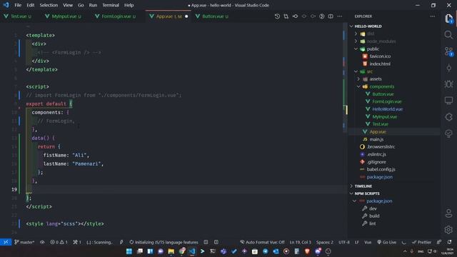Open the Run and Debug bug icon
The image size is (457, 257).
click(x=449, y=84)
